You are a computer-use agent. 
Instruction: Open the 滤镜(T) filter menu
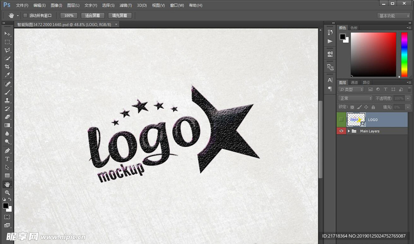(126, 5)
